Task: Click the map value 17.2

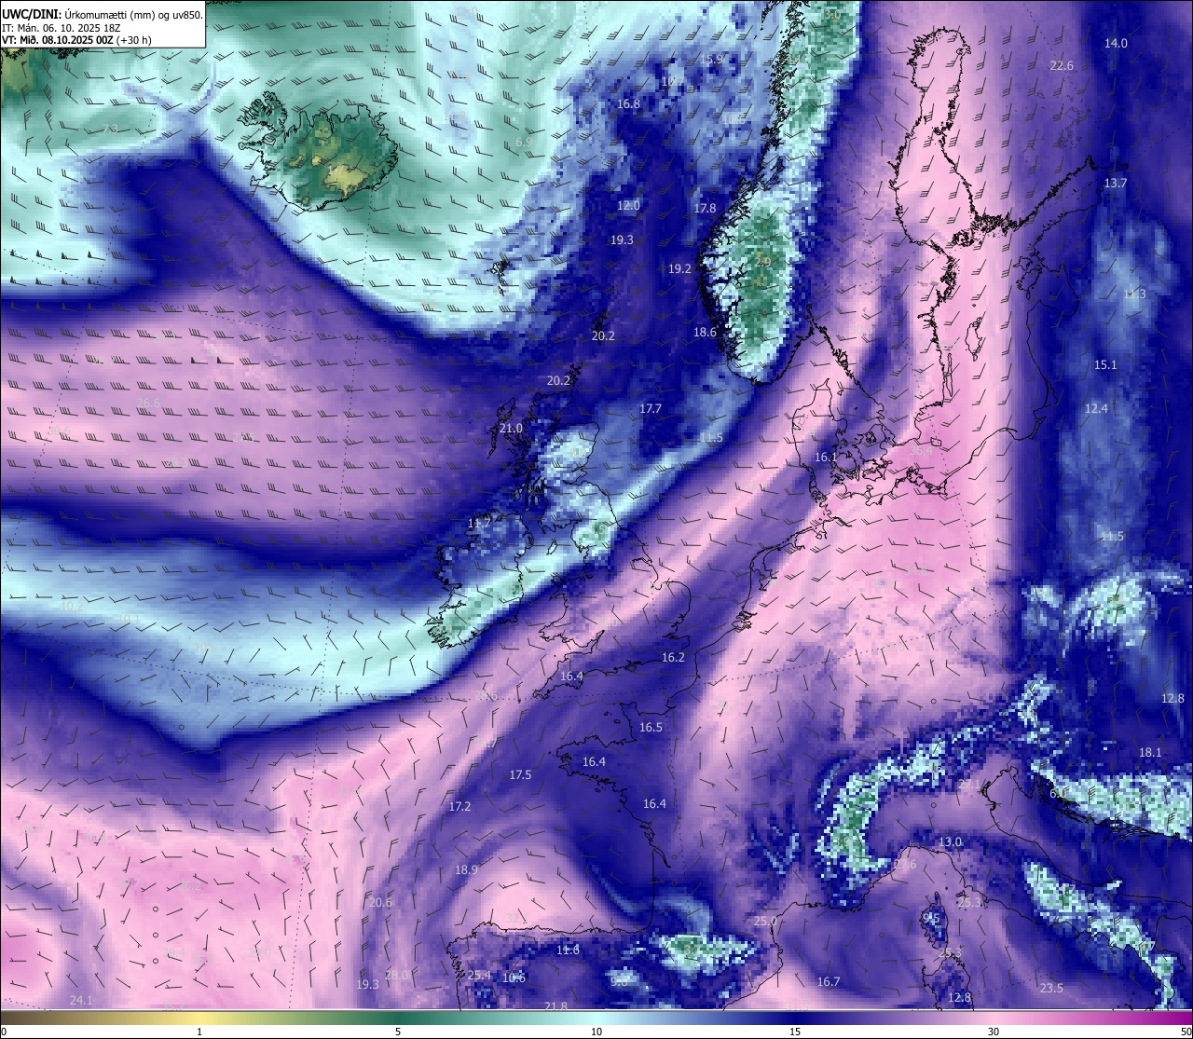Action: point(460,807)
